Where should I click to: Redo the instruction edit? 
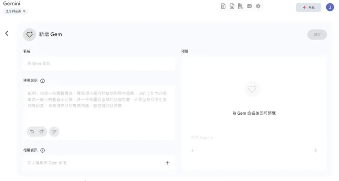(x=42, y=131)
